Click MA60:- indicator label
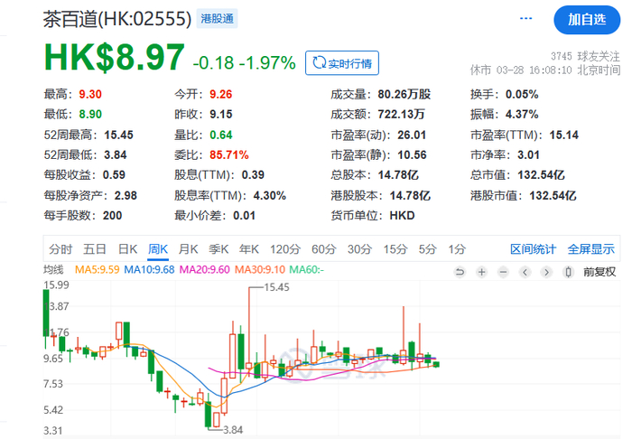The image size is (632, 439). pyautogui.click(x=307, y=269)
